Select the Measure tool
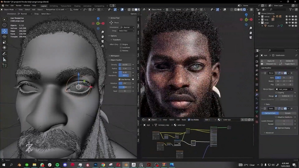The height and width of the screenshot is (168, 299). point(4,60)
